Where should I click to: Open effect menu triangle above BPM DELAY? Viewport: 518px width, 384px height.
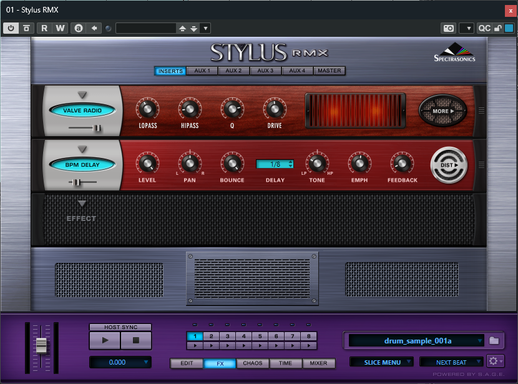82,149
